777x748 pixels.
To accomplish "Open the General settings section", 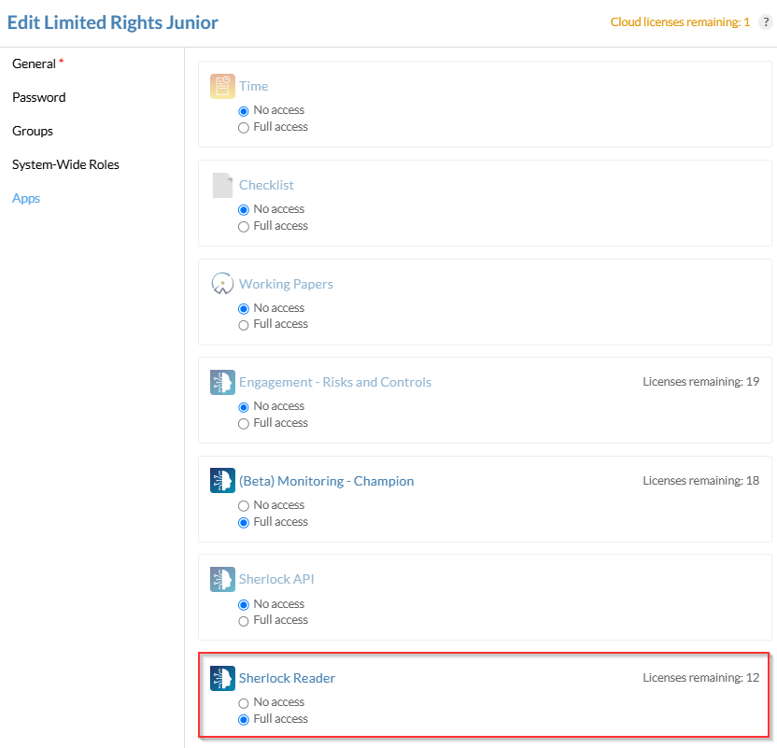I will (34, 64).
